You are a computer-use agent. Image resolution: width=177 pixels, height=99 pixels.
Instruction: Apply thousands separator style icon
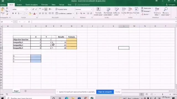(x=84, y=13)
